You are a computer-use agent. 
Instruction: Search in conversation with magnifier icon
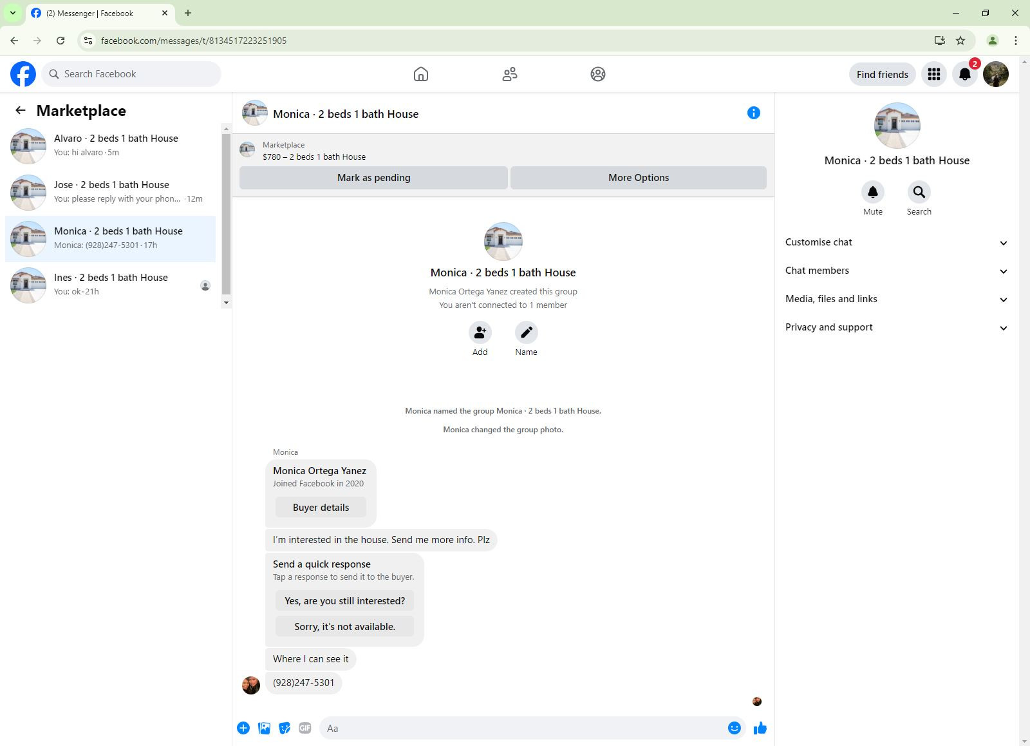click(x=919, y=192)
